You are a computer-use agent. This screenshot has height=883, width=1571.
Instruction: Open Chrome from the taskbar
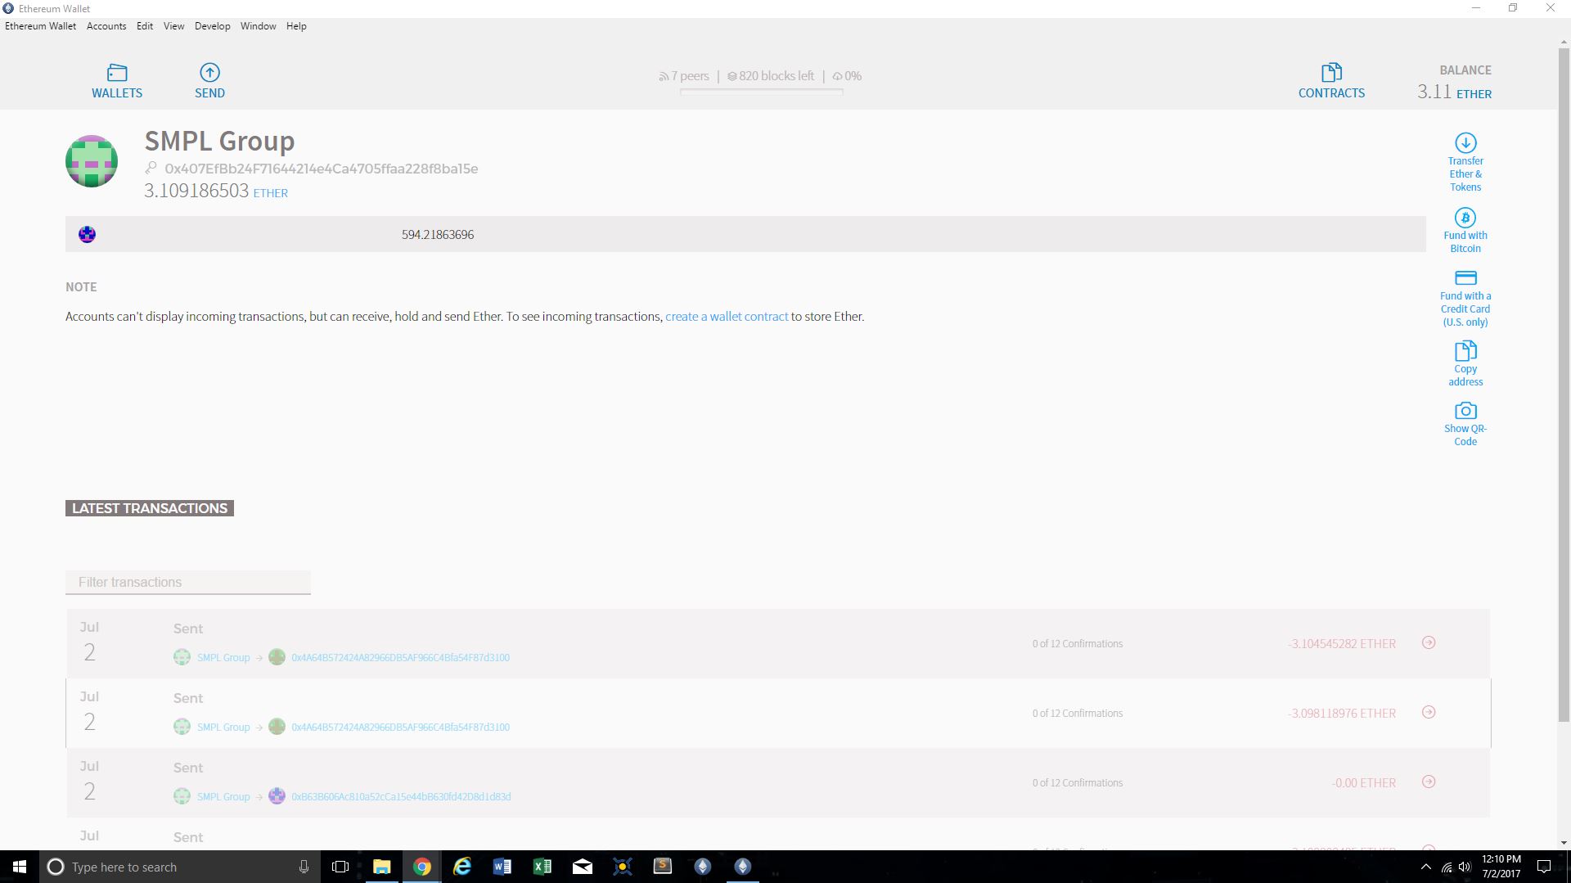click(x=422, y=867)
